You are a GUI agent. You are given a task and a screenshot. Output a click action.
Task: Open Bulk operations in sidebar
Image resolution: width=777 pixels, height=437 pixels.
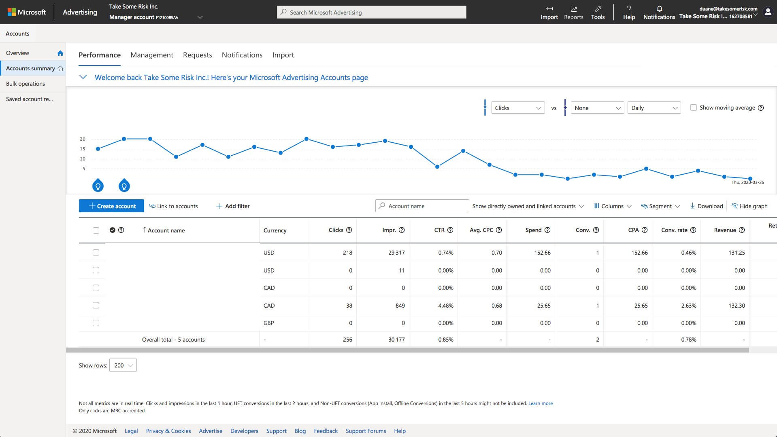click(26, 84)
